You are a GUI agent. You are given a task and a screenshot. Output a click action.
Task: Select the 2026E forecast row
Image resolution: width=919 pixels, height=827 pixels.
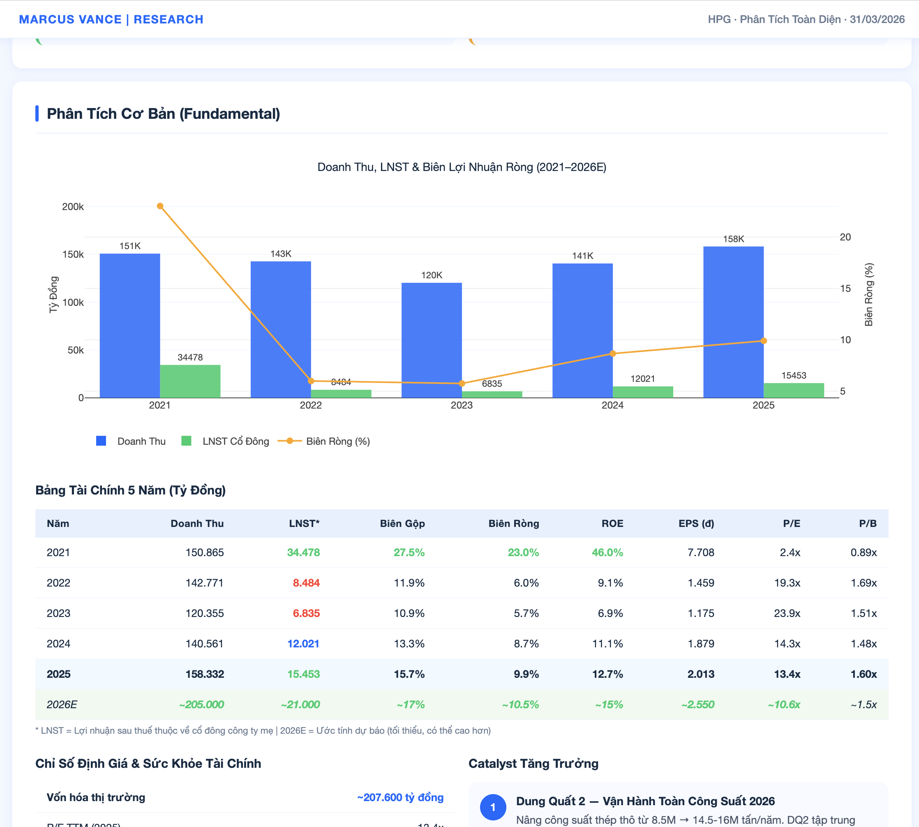point(454,705)
